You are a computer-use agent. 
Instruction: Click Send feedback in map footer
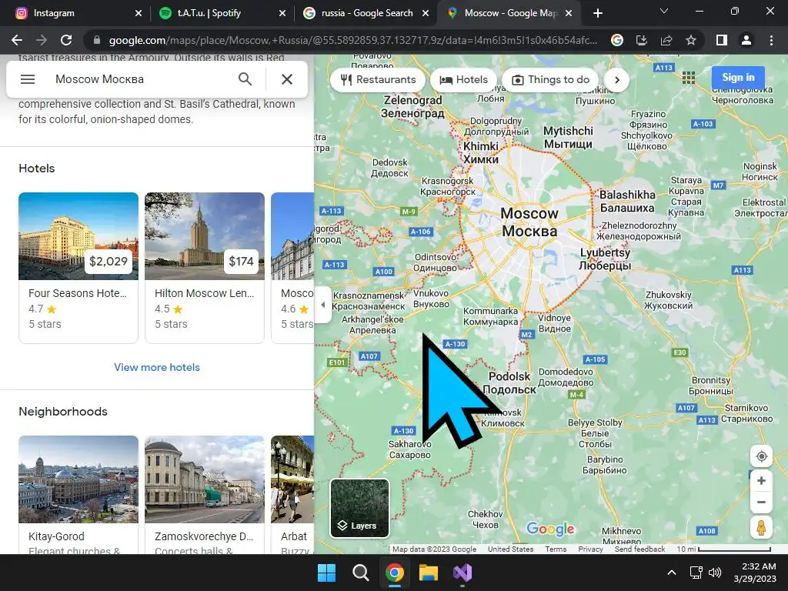click(639, 549)
